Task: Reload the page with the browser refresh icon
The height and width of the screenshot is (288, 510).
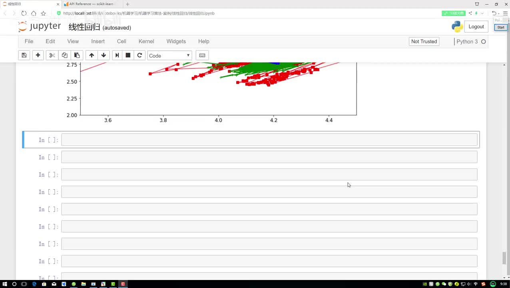Action: click(x=24, y=13)
